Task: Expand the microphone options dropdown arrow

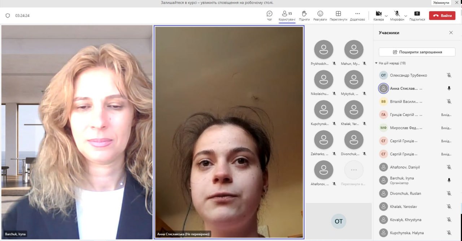Action: pos(405,16)
